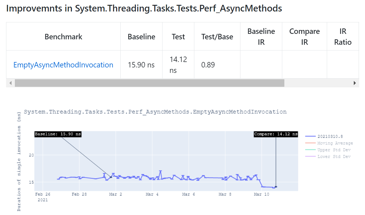This screenshot has height=215, width=365.
Task: Click the Mar 10 x-axis tick label
Action: click(262, 194)
